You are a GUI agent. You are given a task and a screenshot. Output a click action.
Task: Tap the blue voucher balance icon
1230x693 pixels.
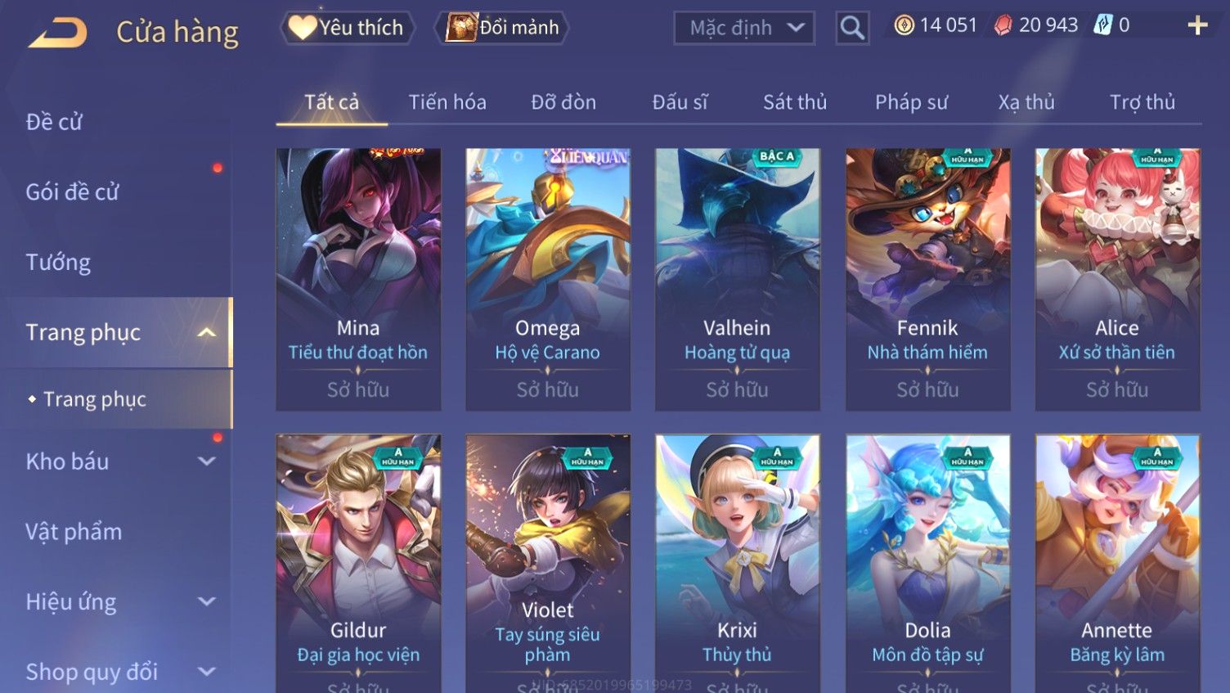click(x=1103, y=25)
